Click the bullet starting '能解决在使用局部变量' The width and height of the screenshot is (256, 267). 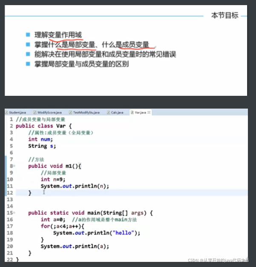(x=105, y=55)
